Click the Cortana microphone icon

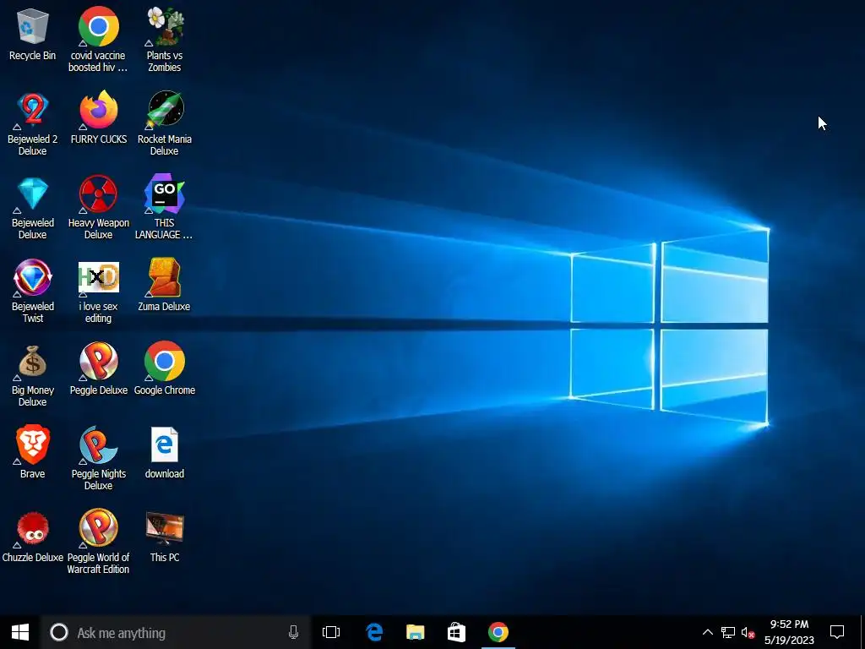[293, 632]
